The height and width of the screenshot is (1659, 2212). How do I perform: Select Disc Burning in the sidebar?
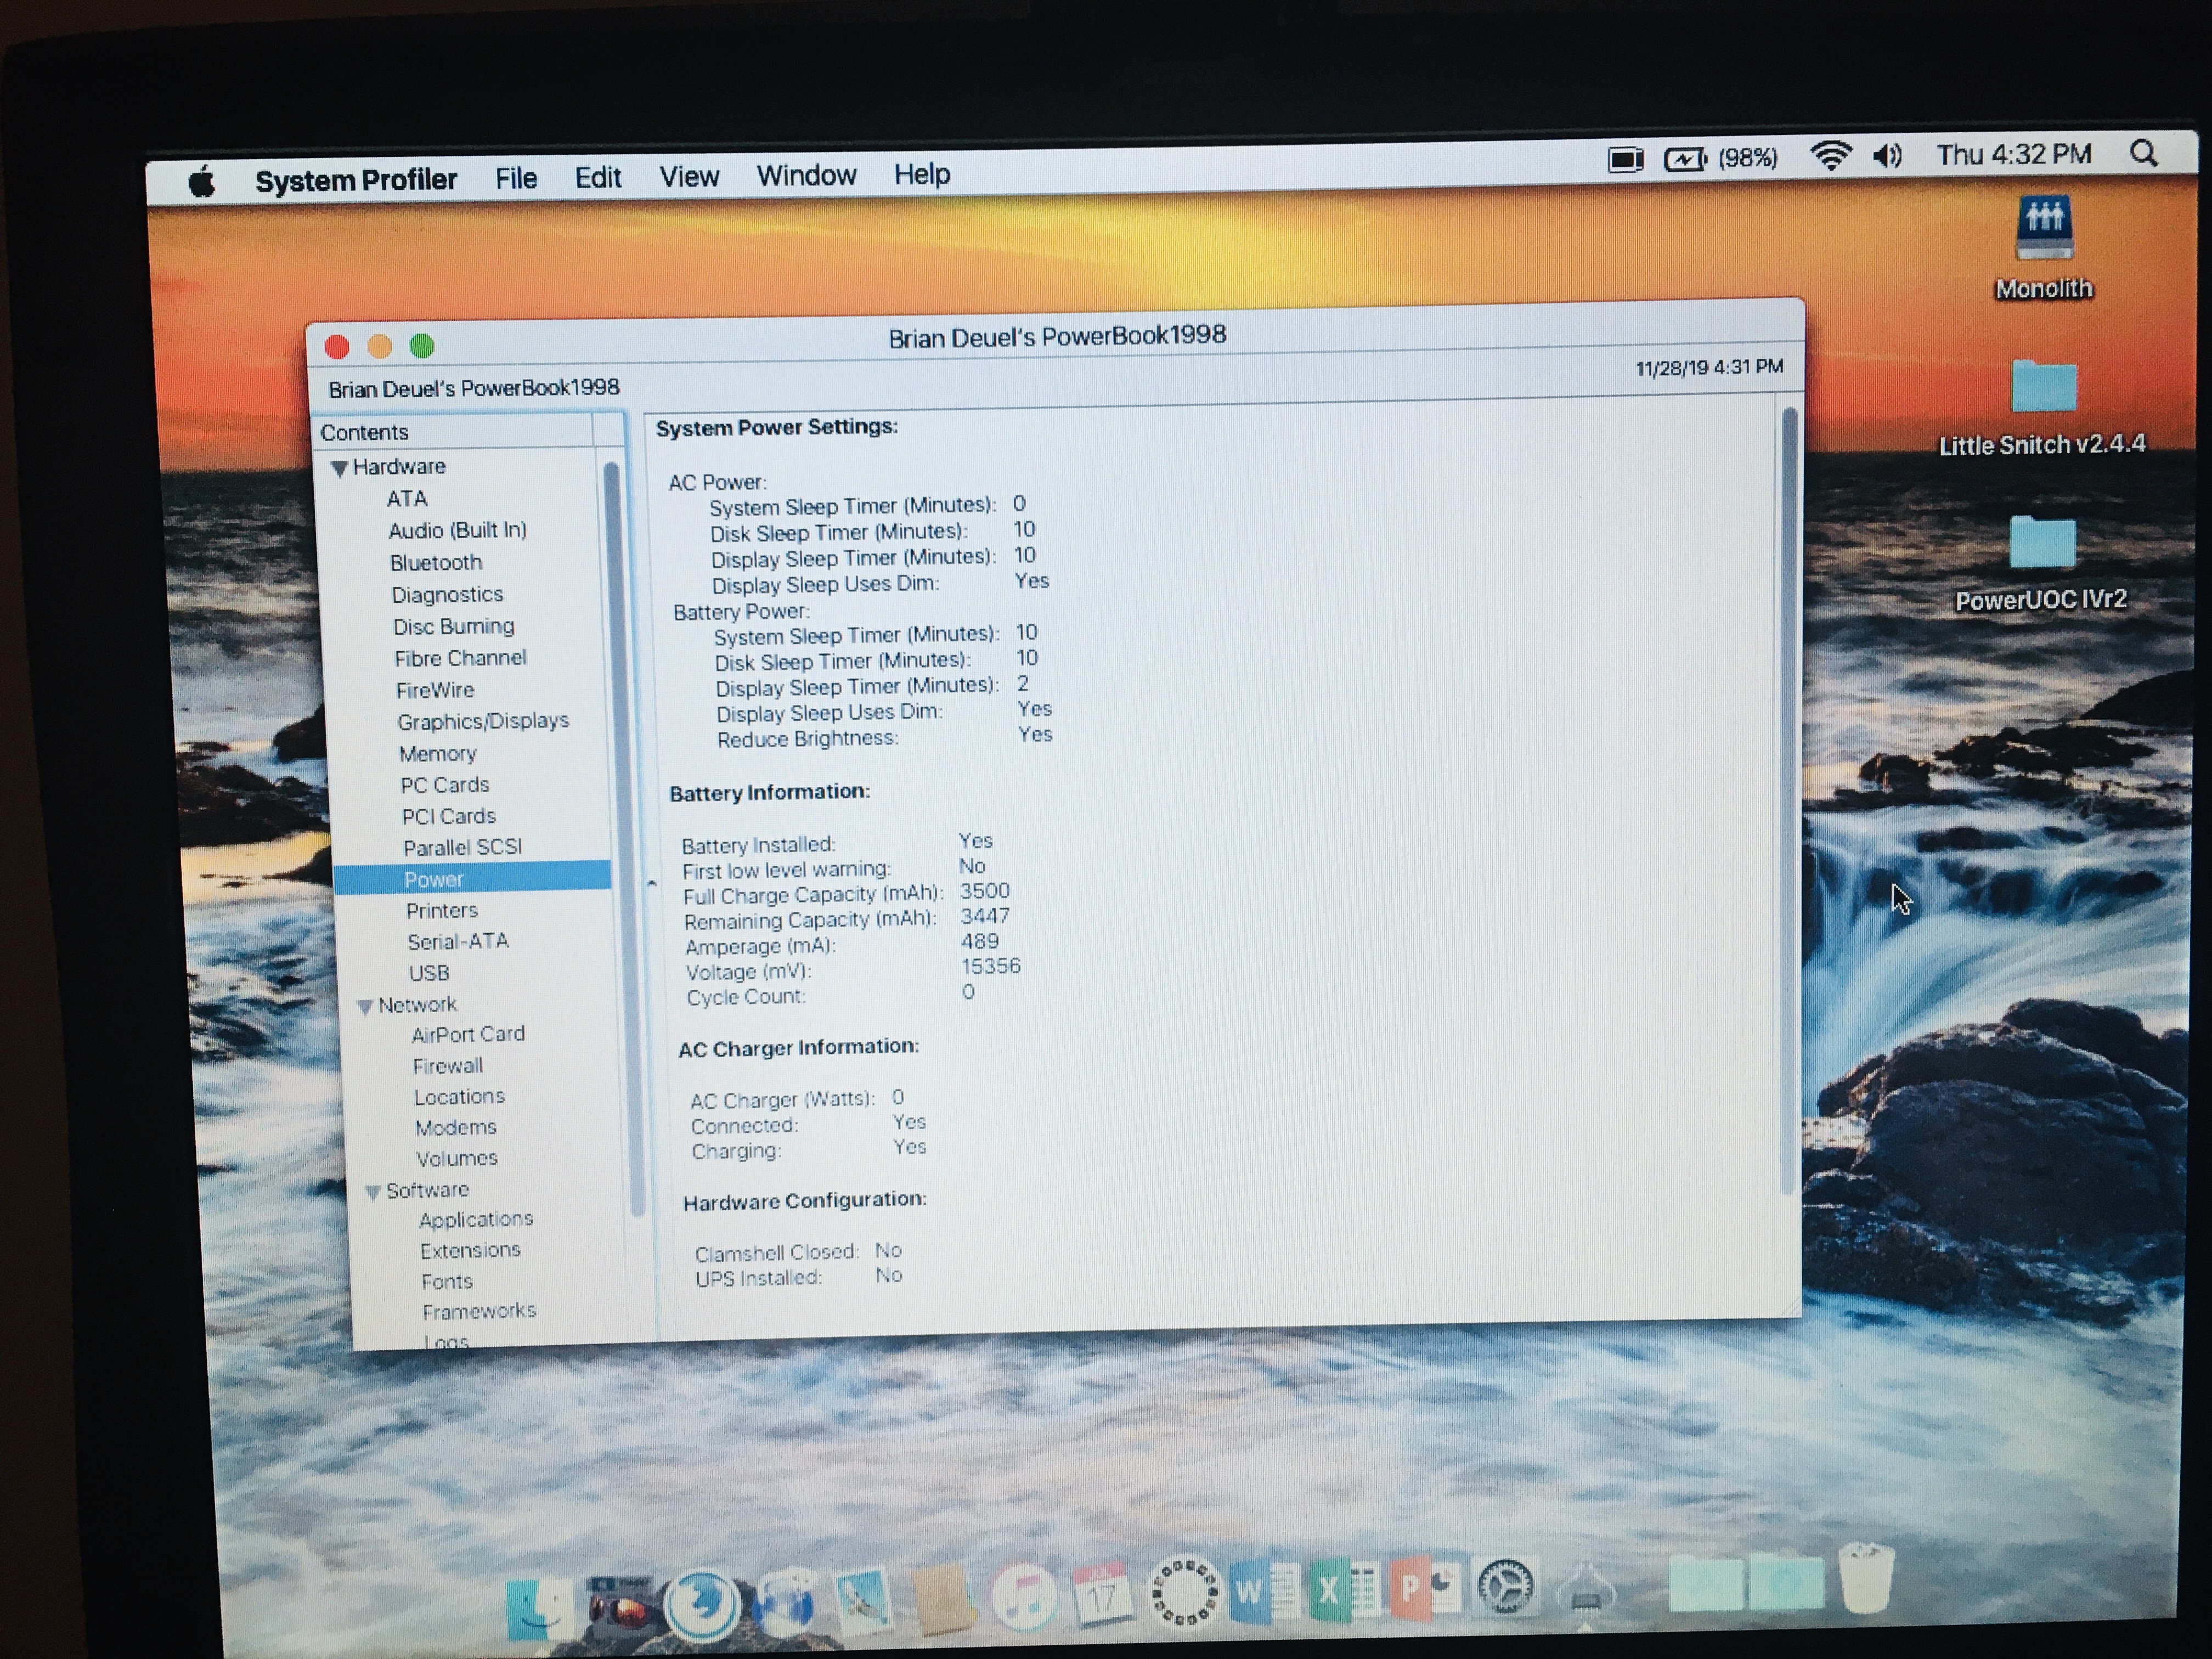click(454, 627)
